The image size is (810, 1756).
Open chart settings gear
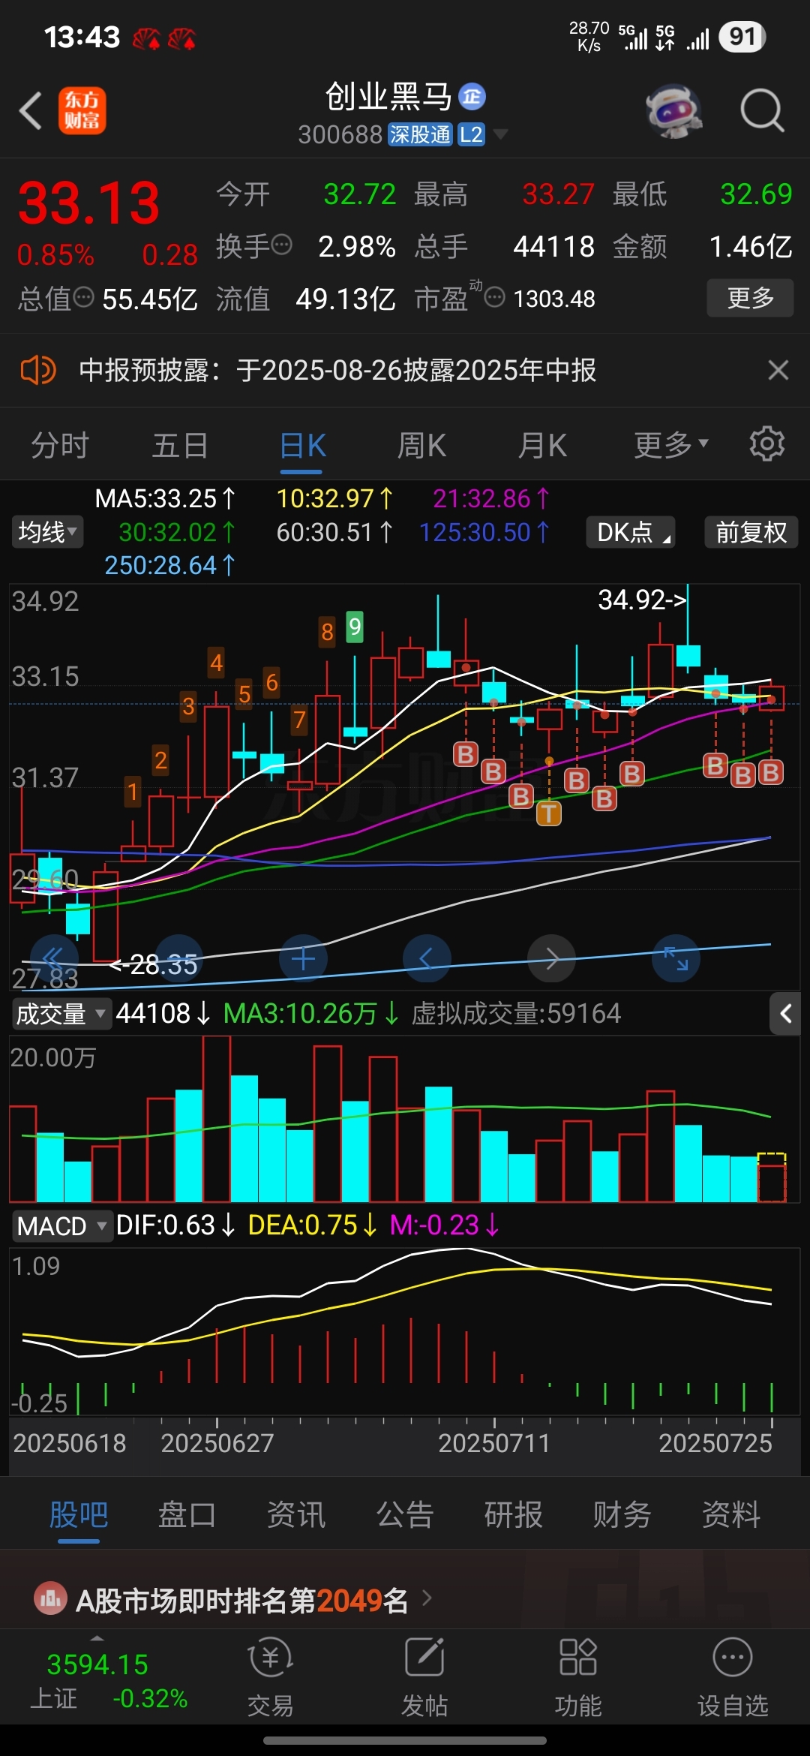(x=767, y=444)
